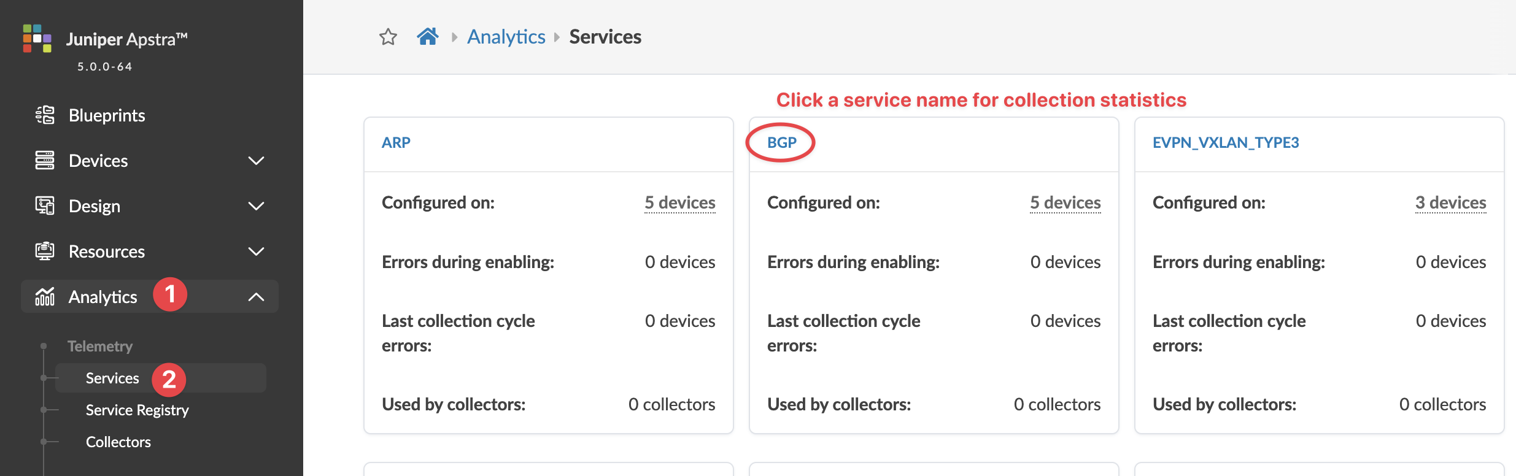Open Service Registry in sidebar
This screenshot has height=476, width=1516.
137,410
